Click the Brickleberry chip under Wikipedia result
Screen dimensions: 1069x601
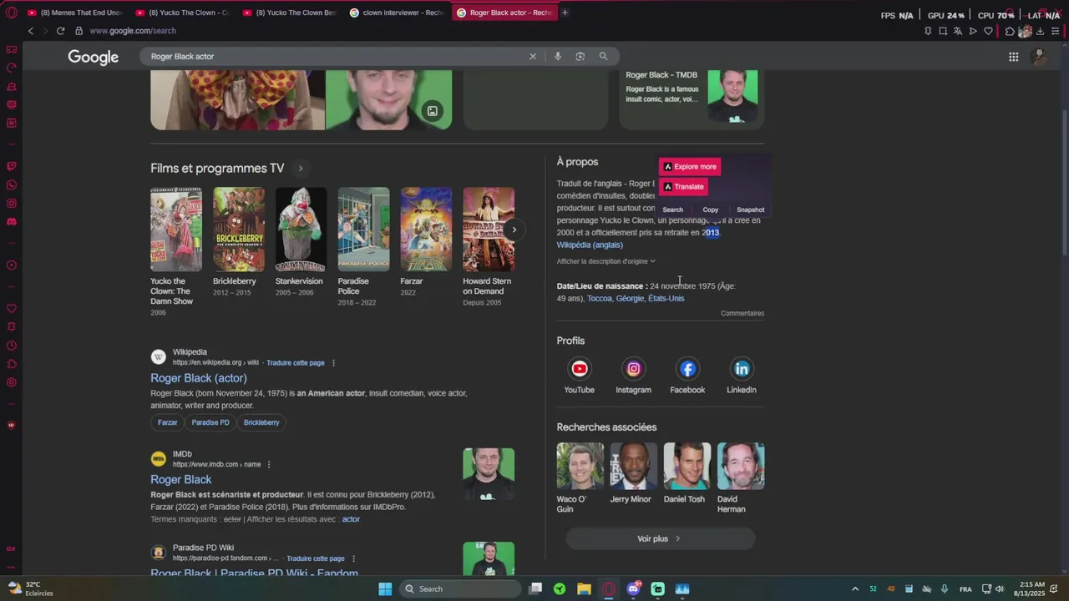[261, 422]
